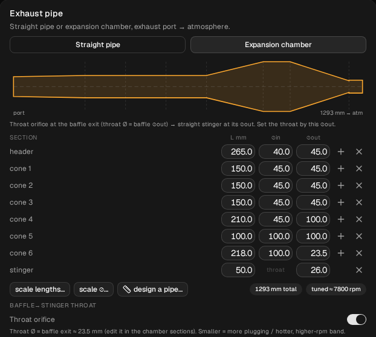Edit cone 4 inlet diameter field
The height and width of the screenshot is (337, 376).
click(276, 219)
